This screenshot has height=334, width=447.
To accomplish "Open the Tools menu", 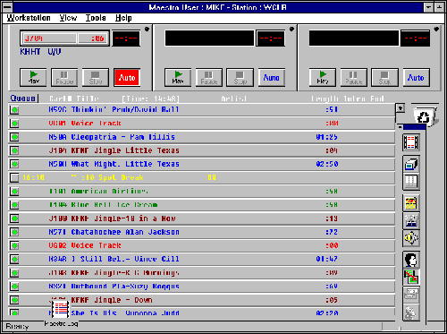I will tap(96, 18).
